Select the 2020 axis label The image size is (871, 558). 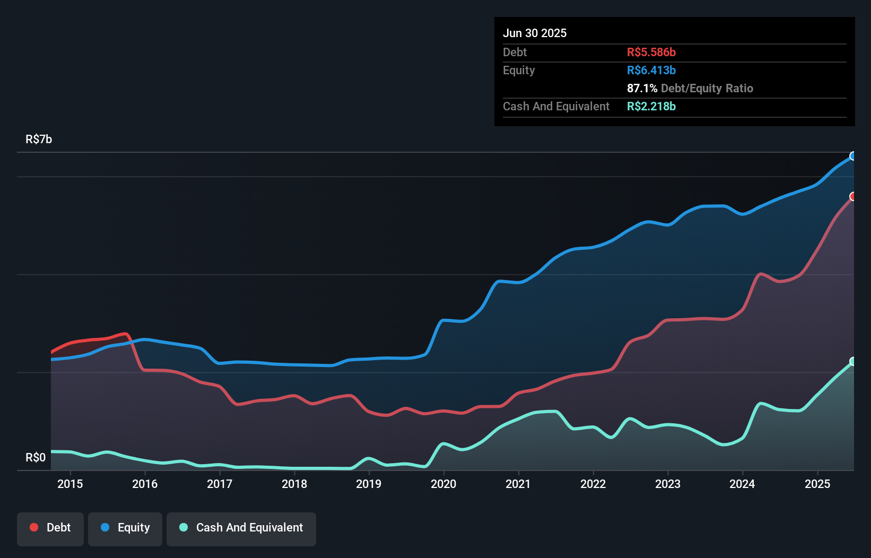point(444,484)
